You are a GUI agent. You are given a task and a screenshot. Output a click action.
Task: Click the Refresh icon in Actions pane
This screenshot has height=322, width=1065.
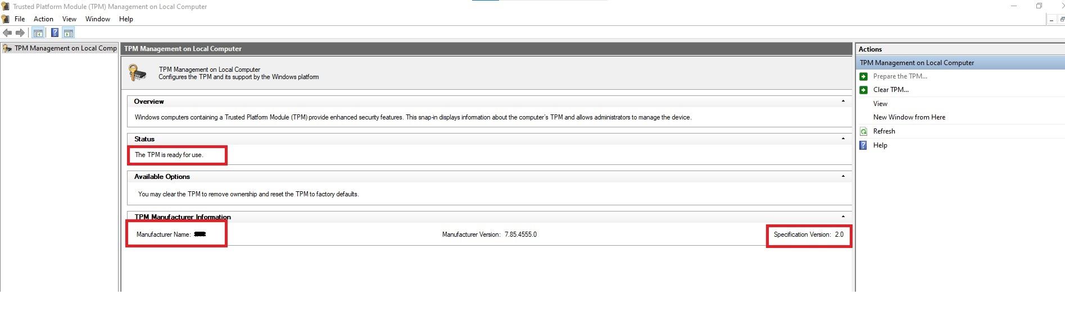point(864,131)
